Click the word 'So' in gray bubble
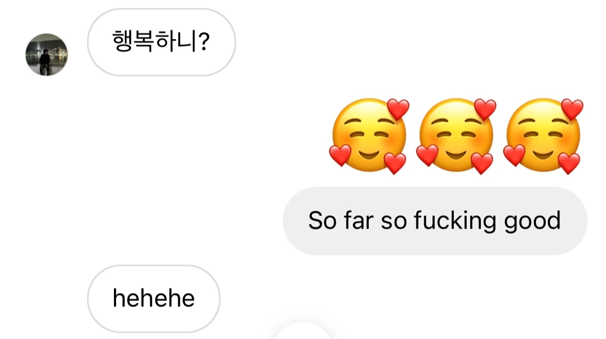Viewport: 606px width, 339px height. point(322,221)
